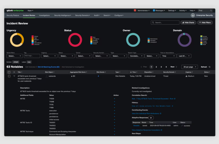Expand all rows via header chevron

(x=14, y=72)
